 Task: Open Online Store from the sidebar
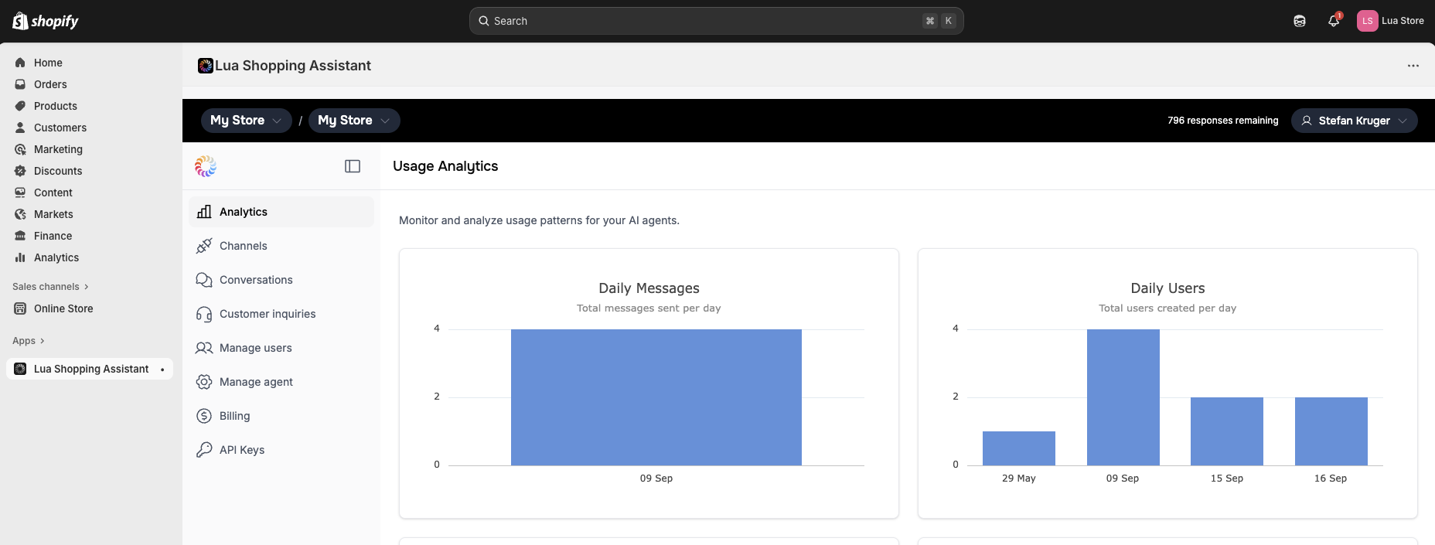click(63, 308)
